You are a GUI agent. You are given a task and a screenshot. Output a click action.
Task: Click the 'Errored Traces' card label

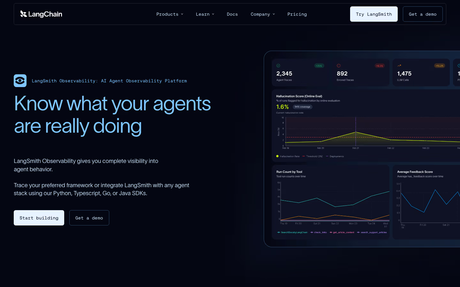345,80
